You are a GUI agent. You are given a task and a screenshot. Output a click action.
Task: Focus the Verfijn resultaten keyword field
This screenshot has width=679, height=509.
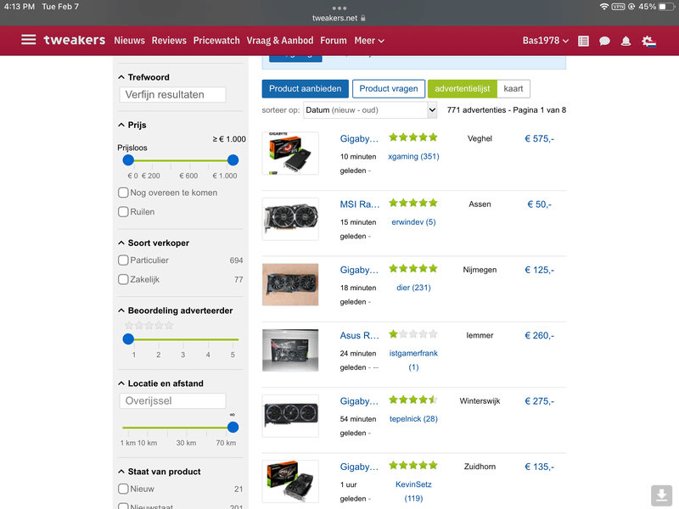[x=172, y=94]
